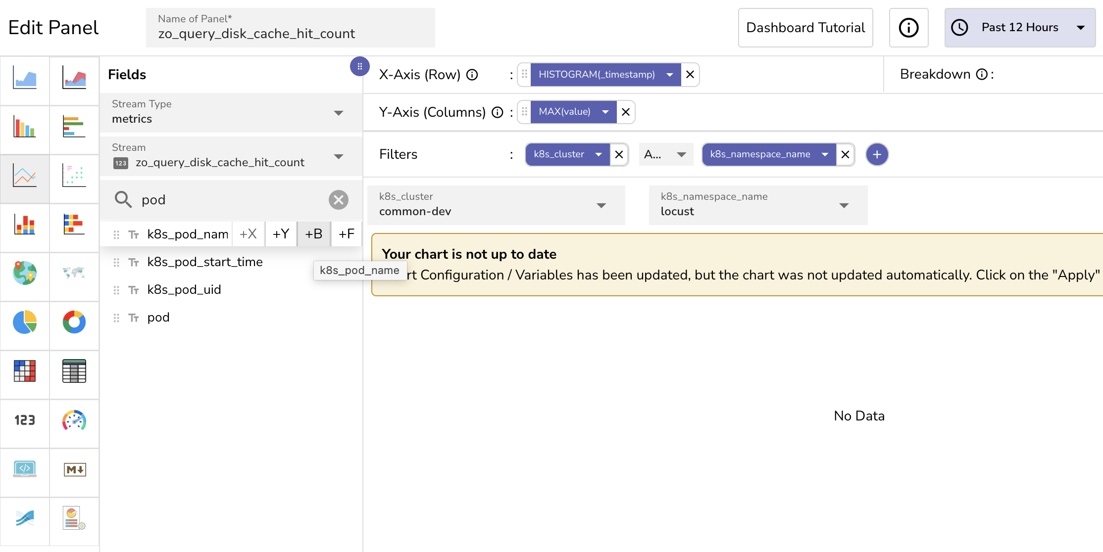The image size is (1103, 552).
Task: Select the donut chart type icon
Action: point(74,322)
